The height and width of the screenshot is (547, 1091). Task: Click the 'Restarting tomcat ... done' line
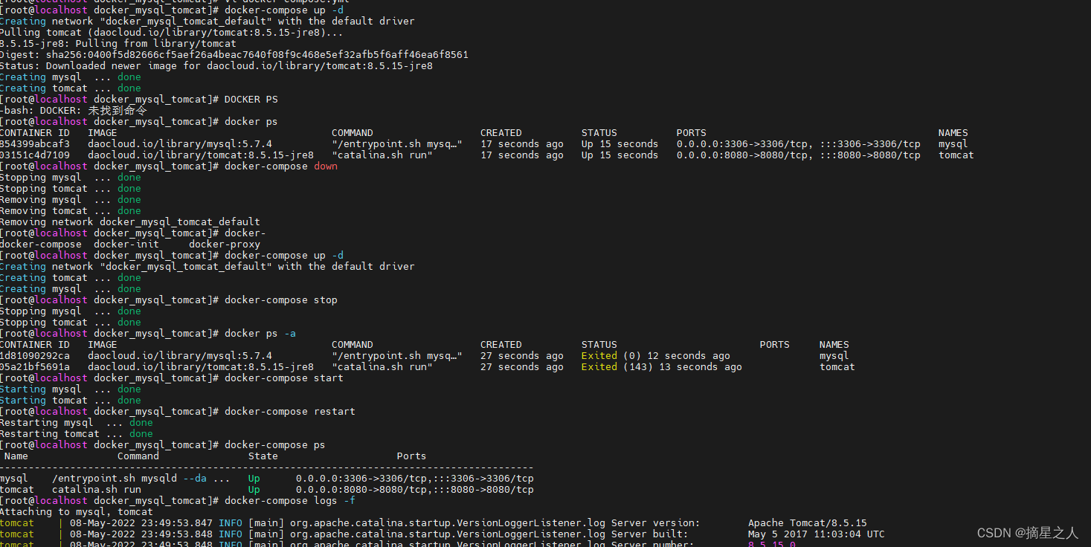(77, 434)
